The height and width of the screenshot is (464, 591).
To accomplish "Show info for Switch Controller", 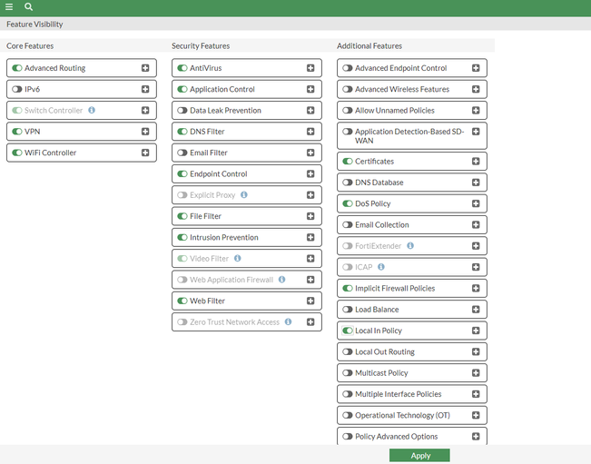I will (x=92, y=110).
